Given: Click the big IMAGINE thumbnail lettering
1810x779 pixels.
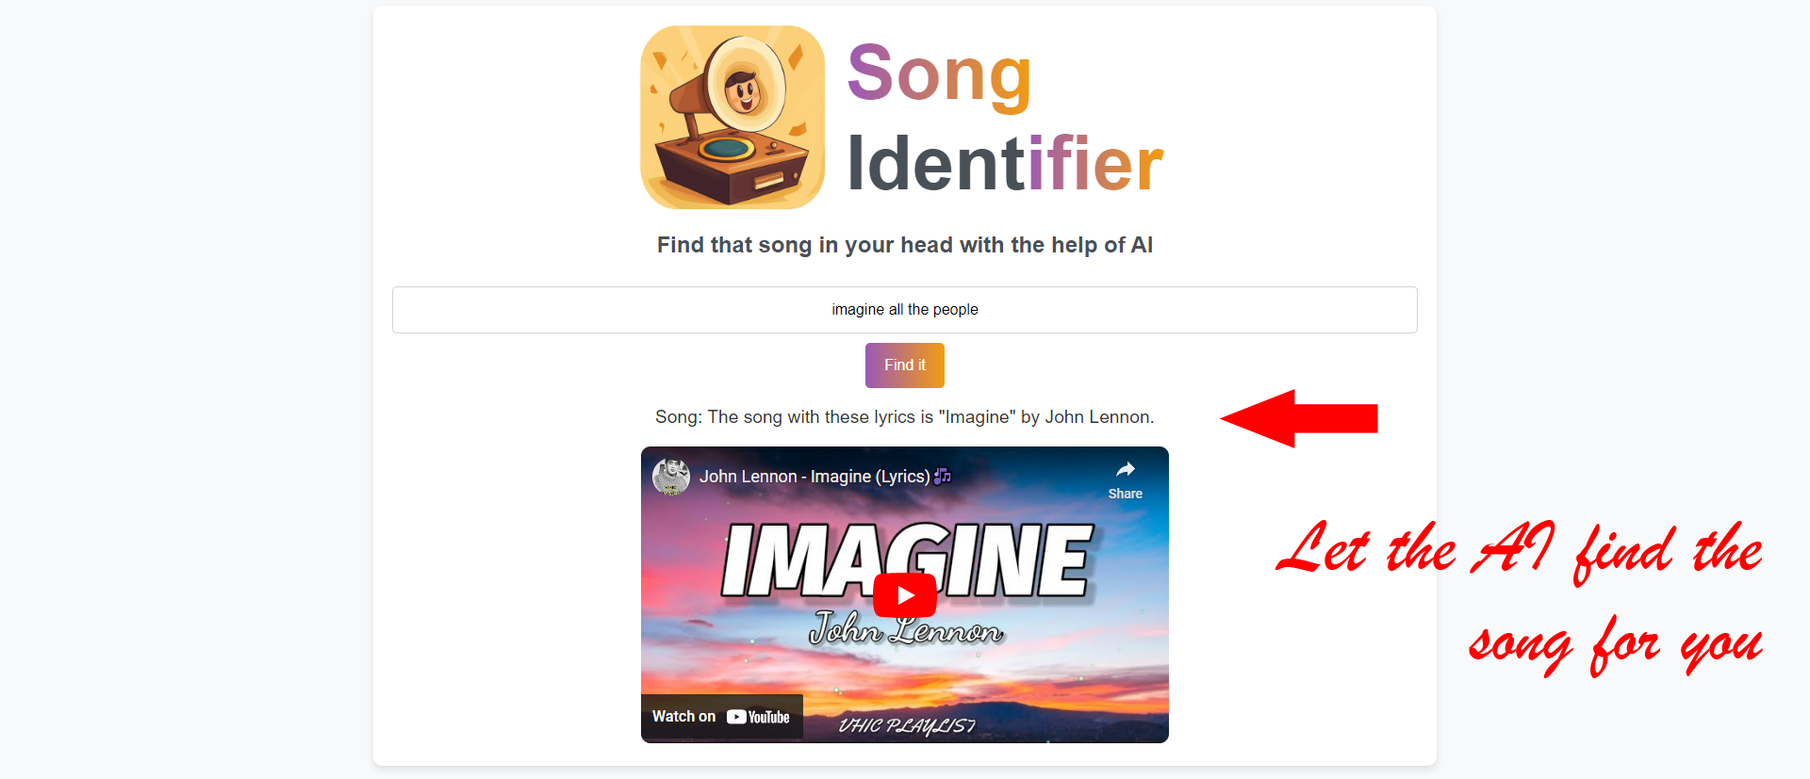Looking at the screenshot, I should (x=907, y=560).
